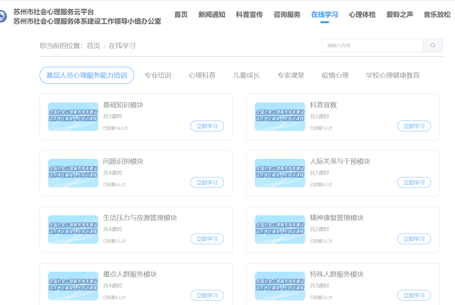Switch to 学校心理健康教育 tab
The width and height of the screenshot is (455, 305).
393,75
